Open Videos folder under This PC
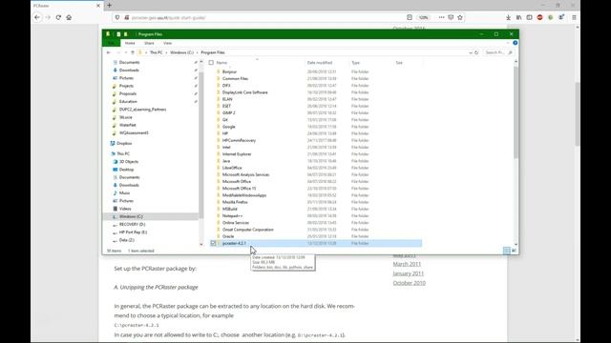Viewport: 611px width, 343px height. pos(125,209)
